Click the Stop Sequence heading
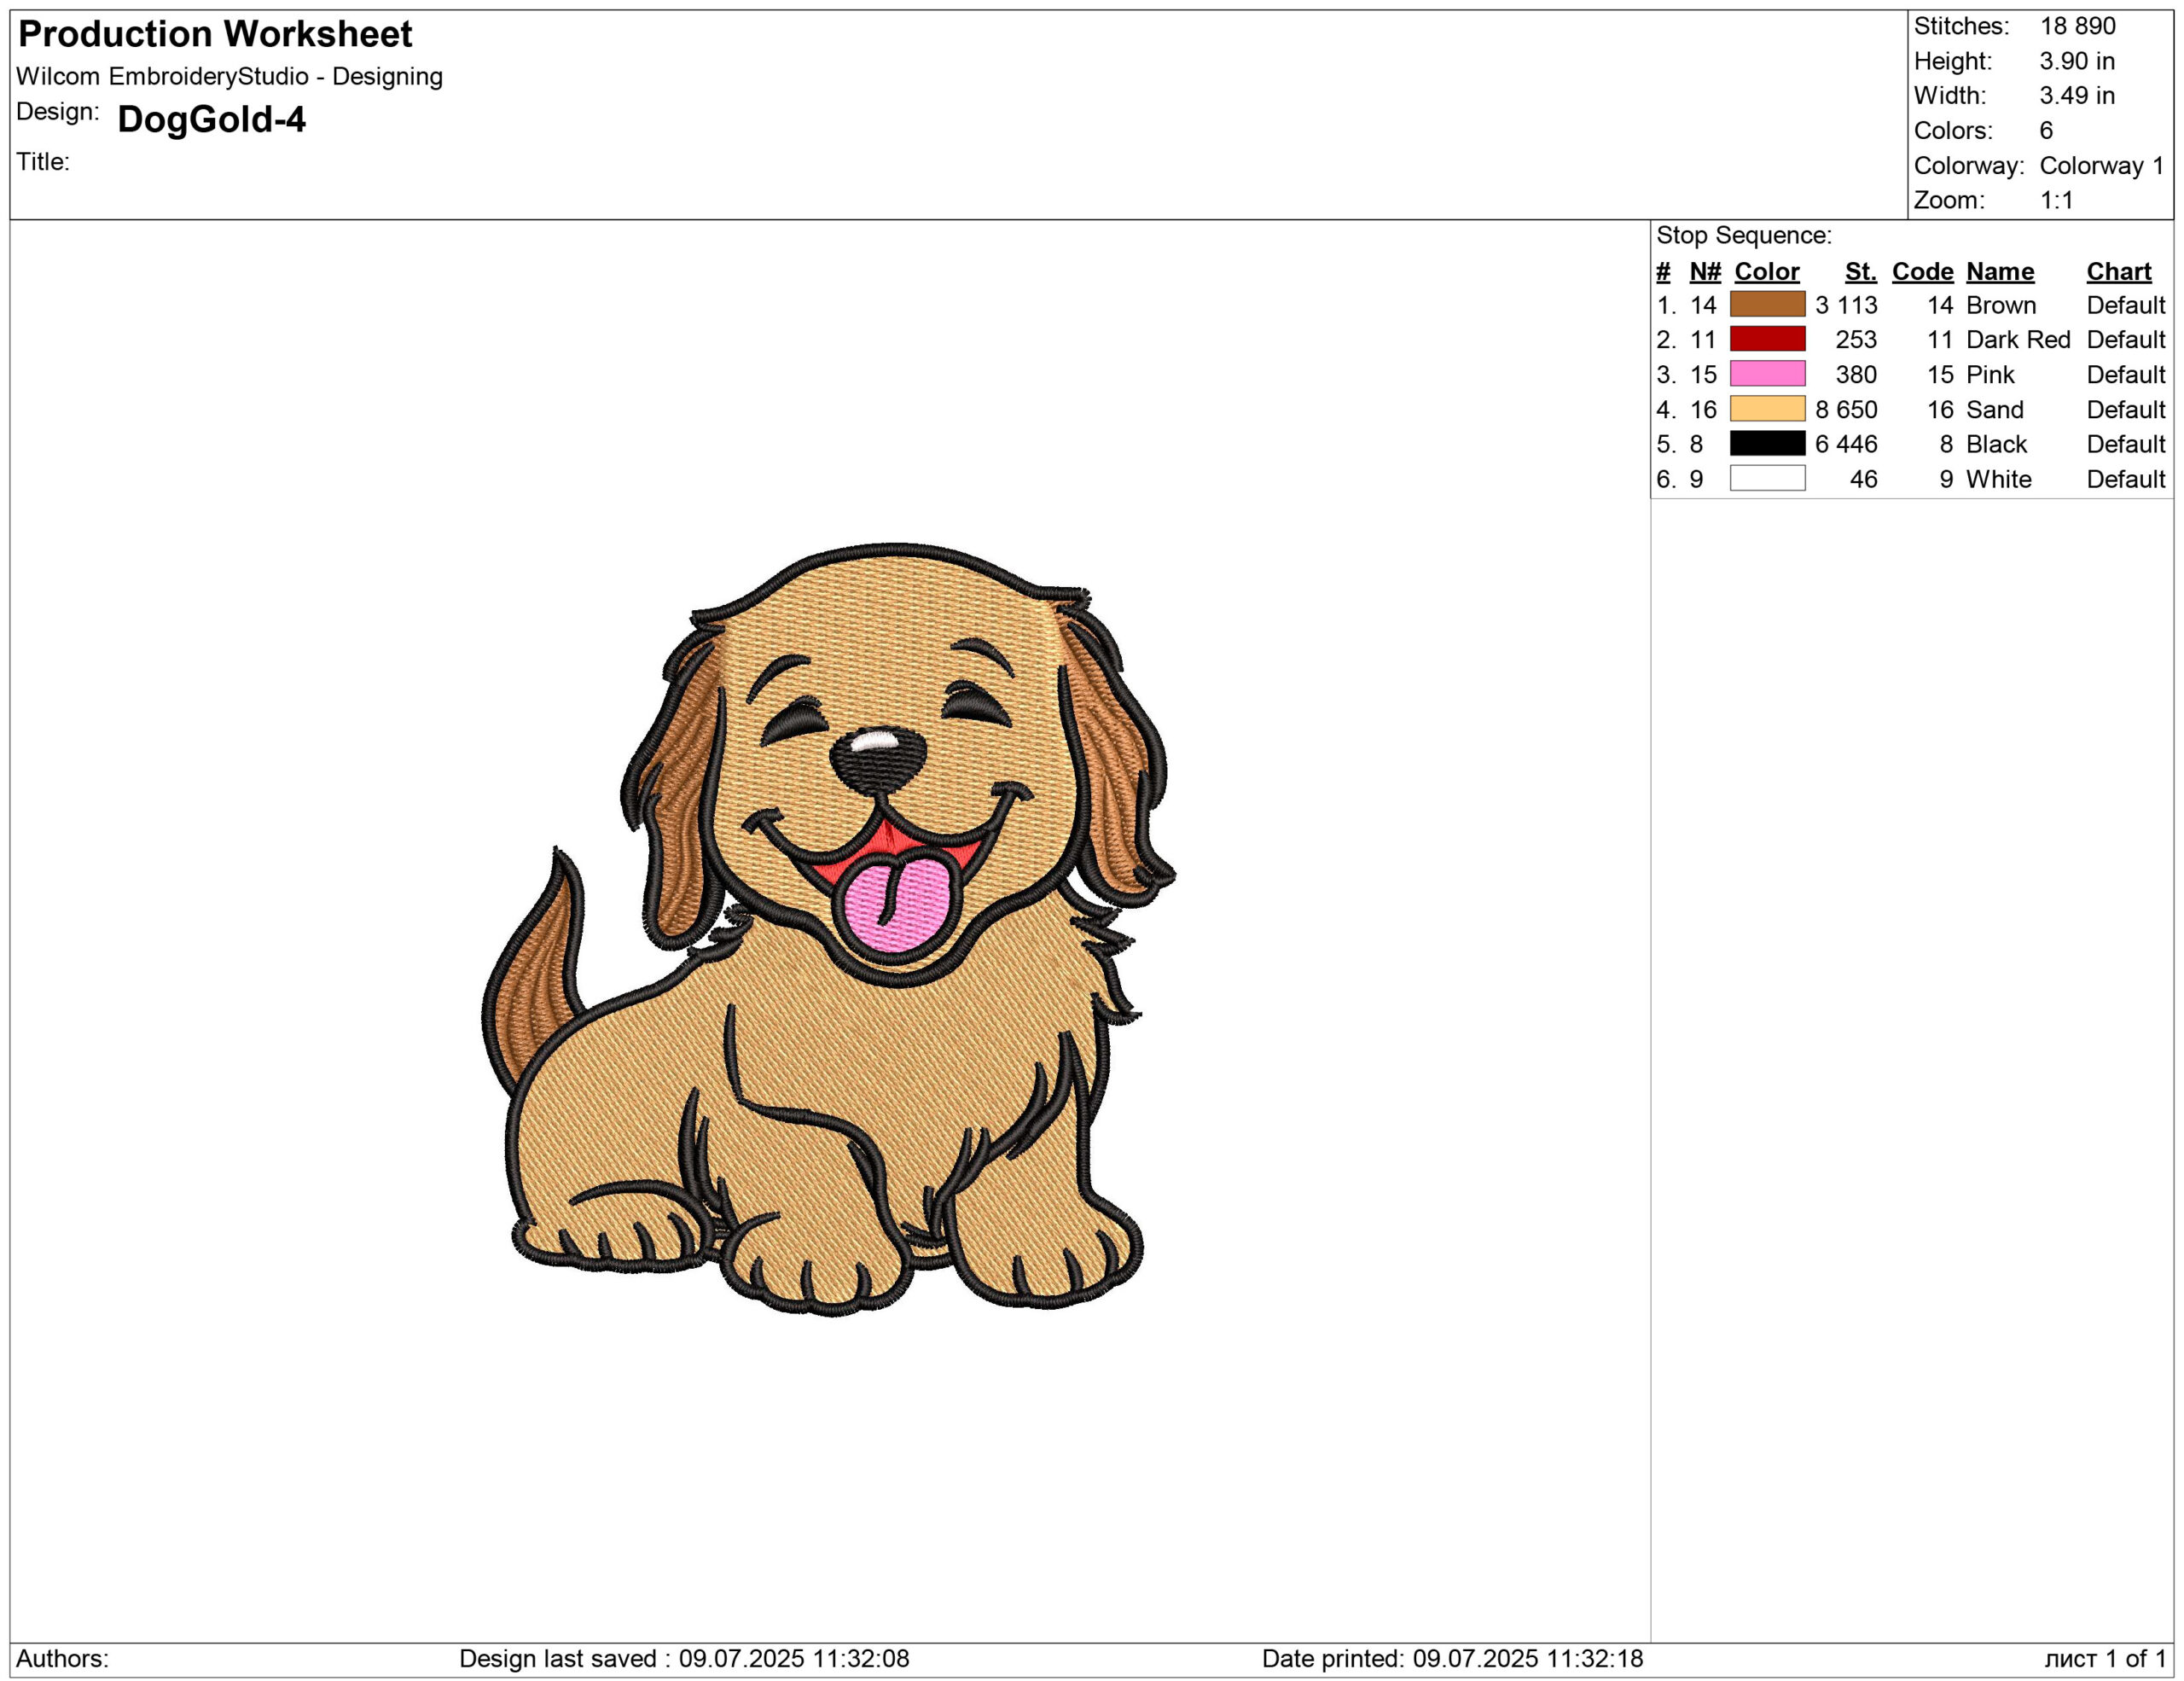This screenshot has height=1681, width=2184. 1743,236
